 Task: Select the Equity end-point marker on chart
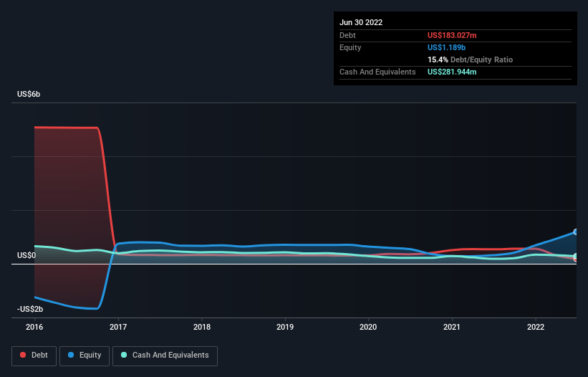coord(576,232)
